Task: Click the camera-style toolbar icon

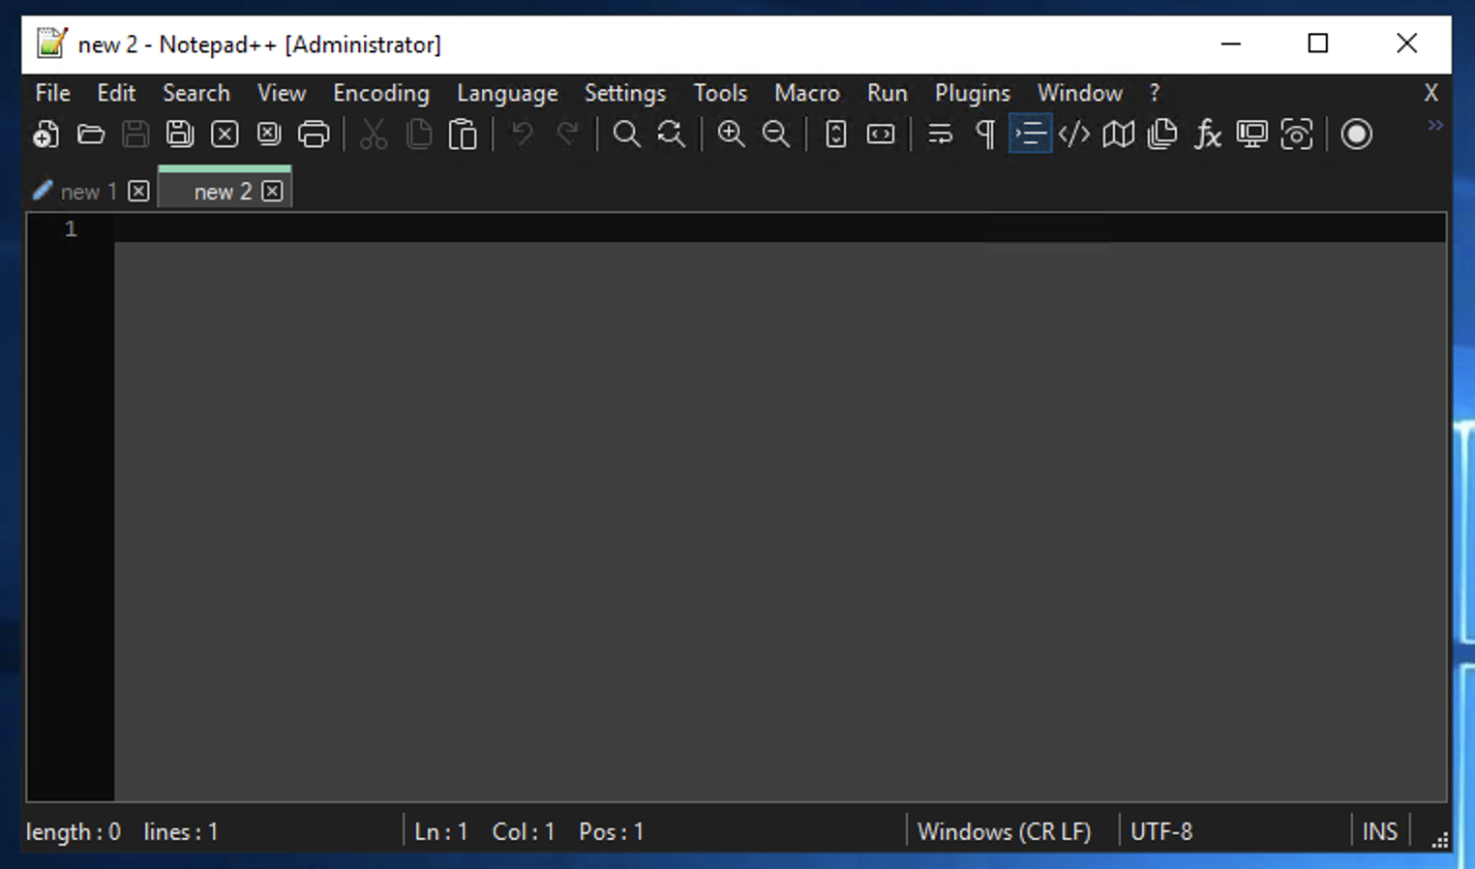Action: [1297, 134]
